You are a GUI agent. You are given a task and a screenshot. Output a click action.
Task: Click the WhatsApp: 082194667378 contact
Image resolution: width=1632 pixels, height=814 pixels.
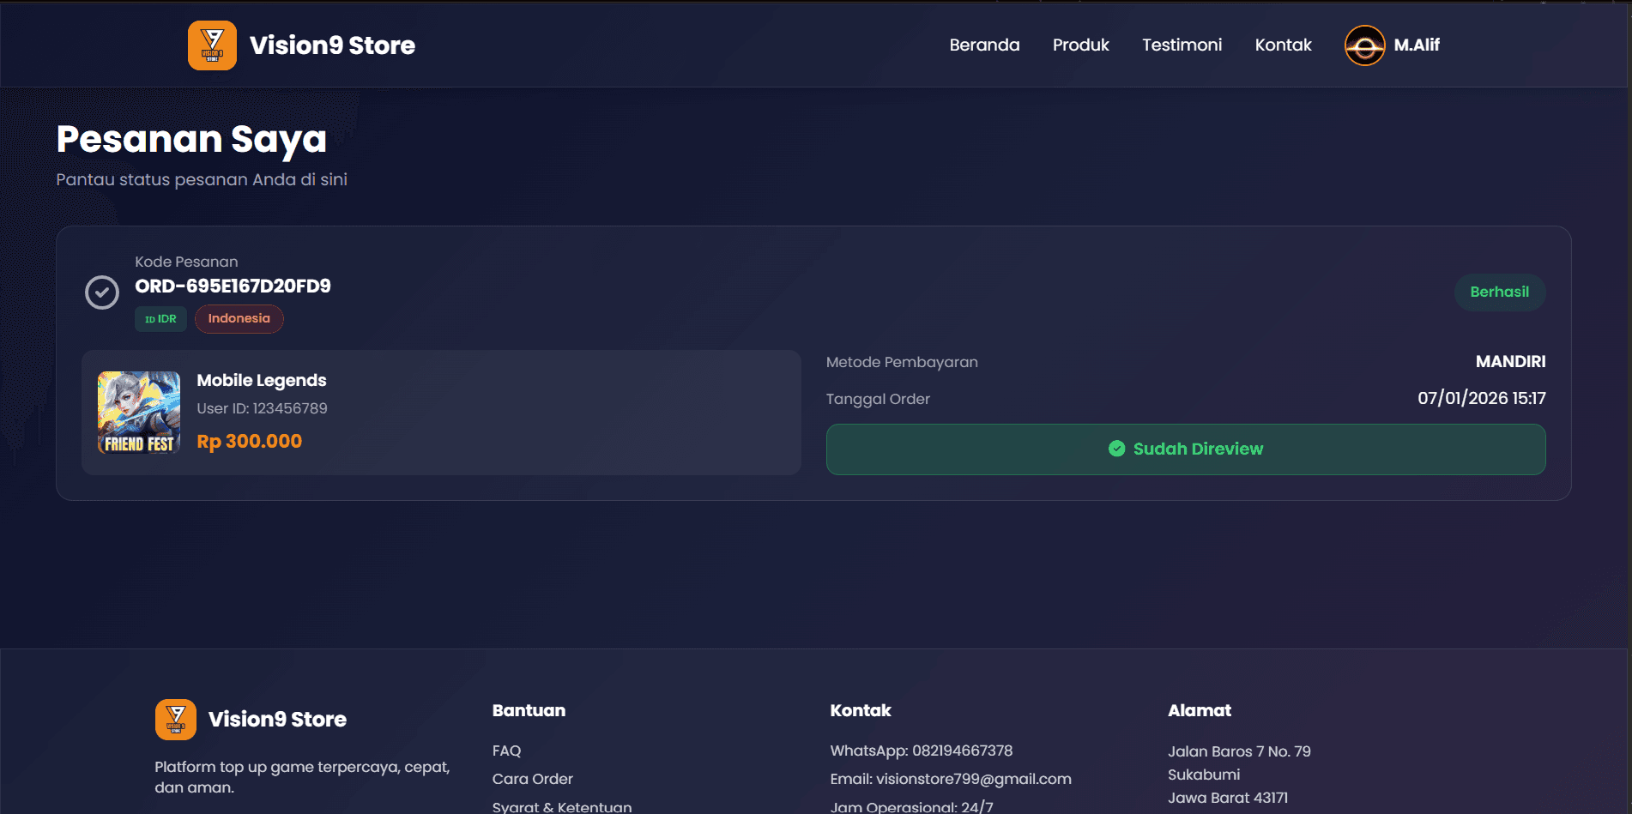pyautogui.click(x=921, y=751)
